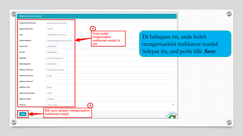Click the Fax No input field
The width and height of the screenshot is (243, 136).
coord(110,52)
